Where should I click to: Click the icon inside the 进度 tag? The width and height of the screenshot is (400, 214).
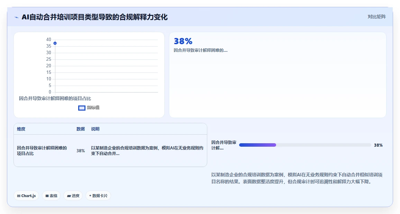(69, 196)
